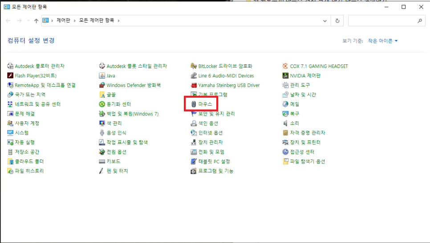Open 파일 히스토리 link
The image size is (430, 243).
pyautogui.click(x=29, y=171)
